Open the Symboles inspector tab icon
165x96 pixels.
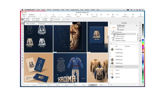pyautogui.click(x=140, y=40)
